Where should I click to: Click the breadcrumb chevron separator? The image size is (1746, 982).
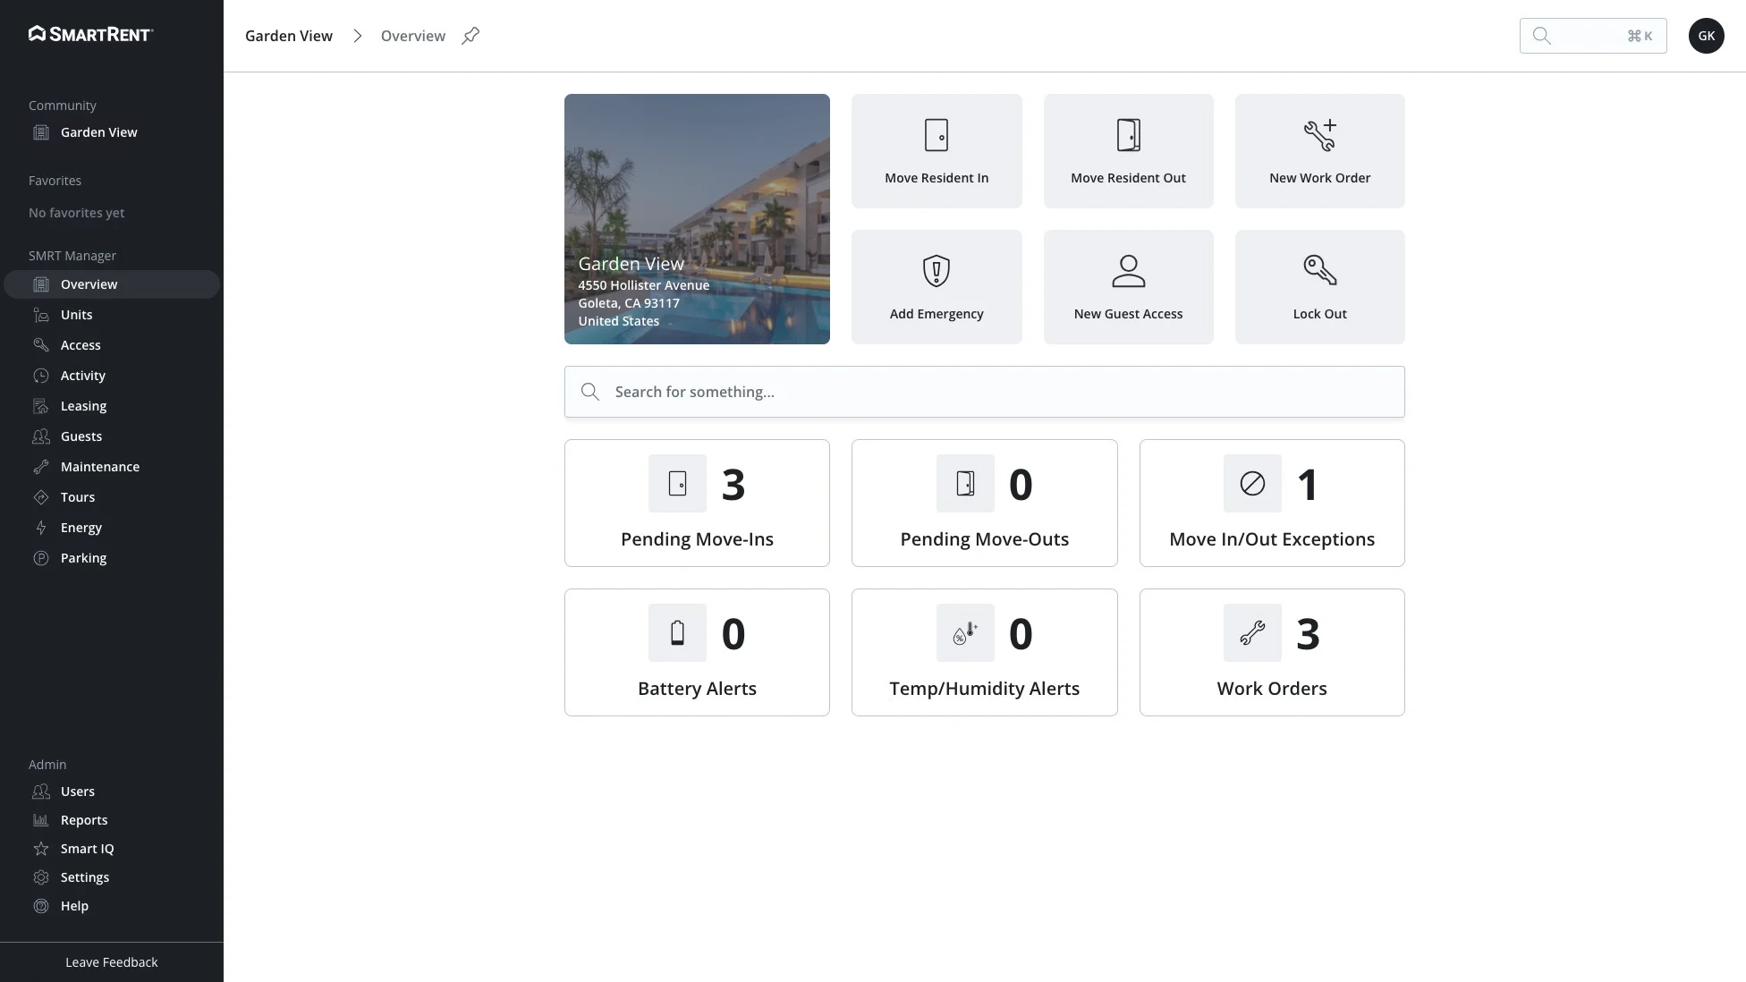(357, 36)
